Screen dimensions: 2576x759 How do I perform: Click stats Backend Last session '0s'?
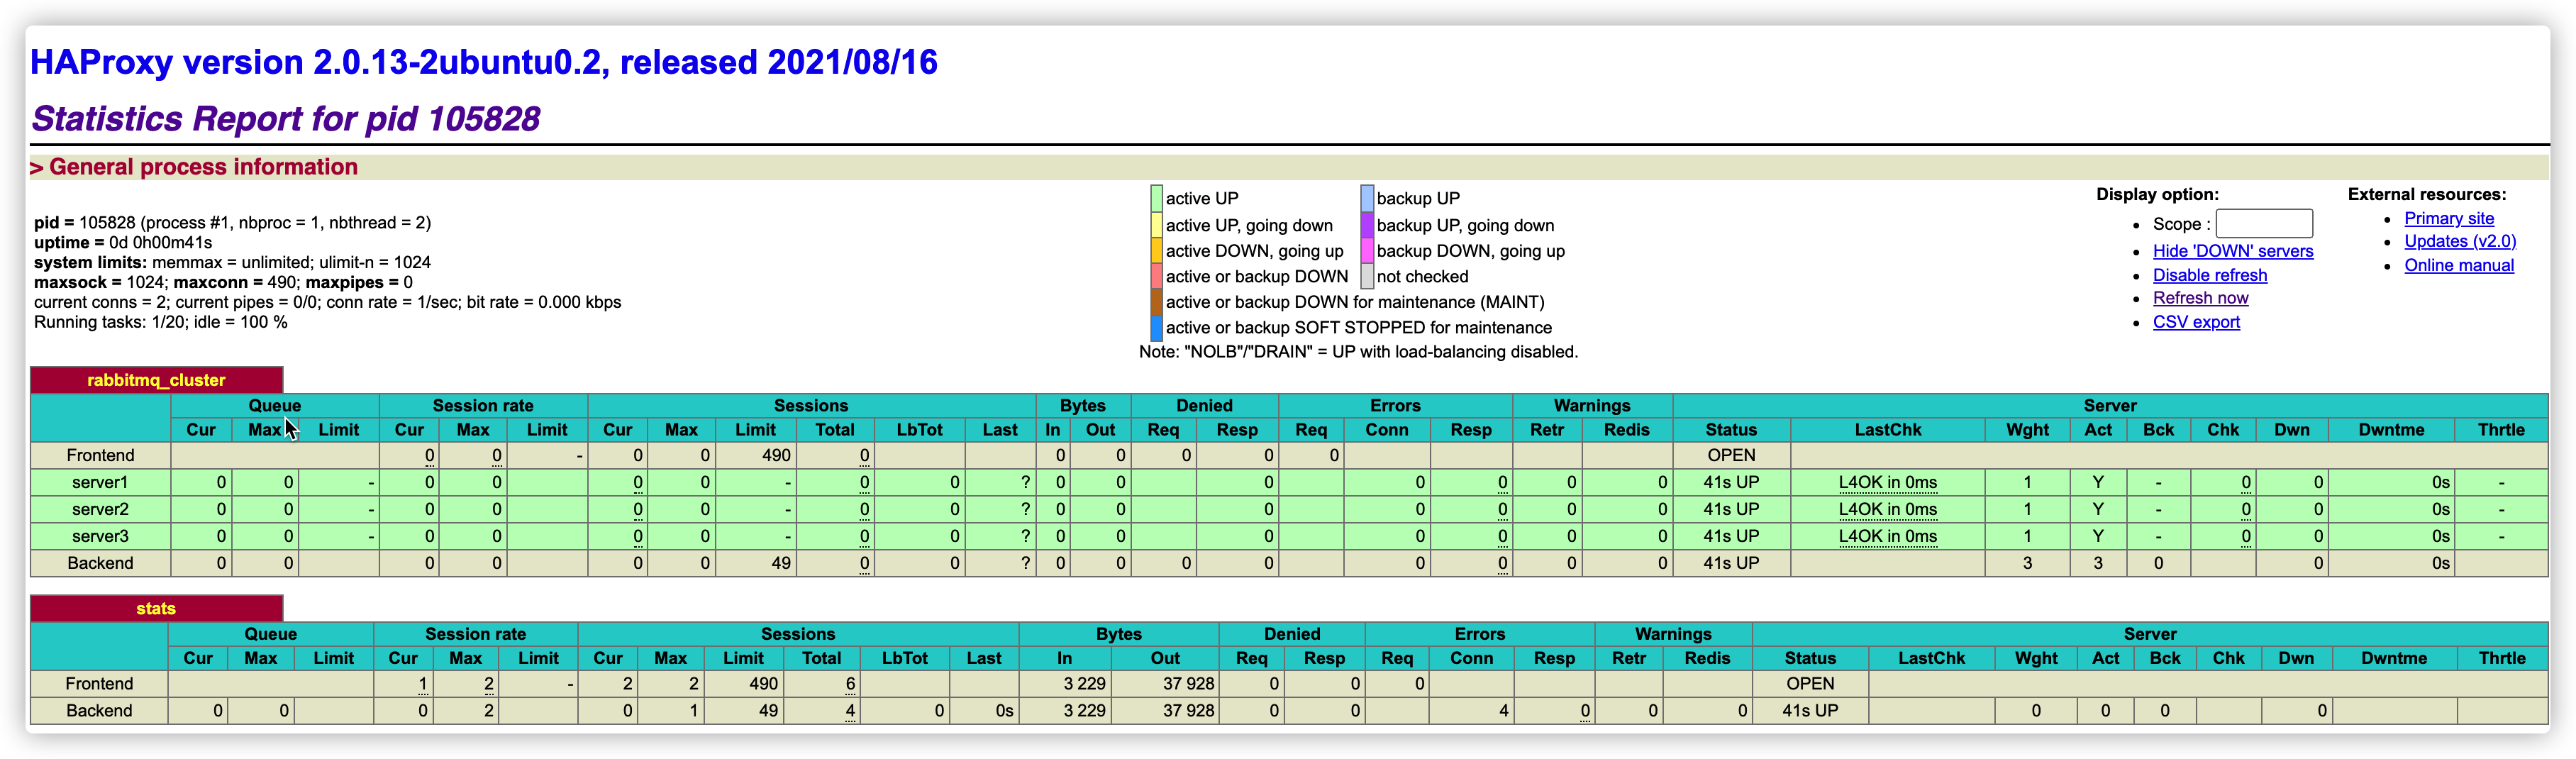pos(1004,710)
